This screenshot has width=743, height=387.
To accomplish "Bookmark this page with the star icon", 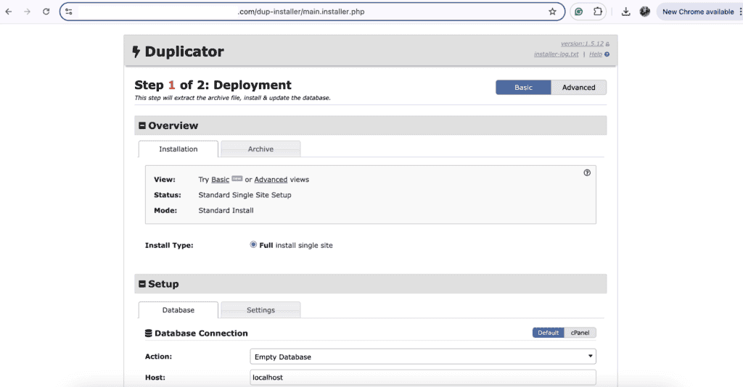I will (x=552, y=12).
